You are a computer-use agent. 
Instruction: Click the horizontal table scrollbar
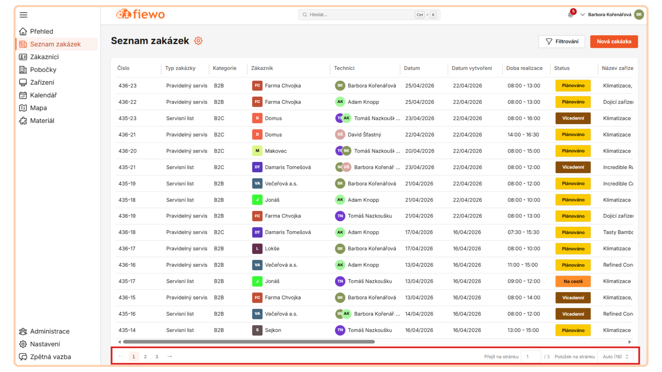click(x=249, y=342)
